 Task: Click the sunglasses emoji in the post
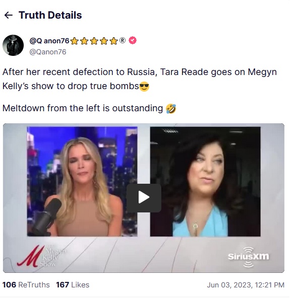[144, 86]
